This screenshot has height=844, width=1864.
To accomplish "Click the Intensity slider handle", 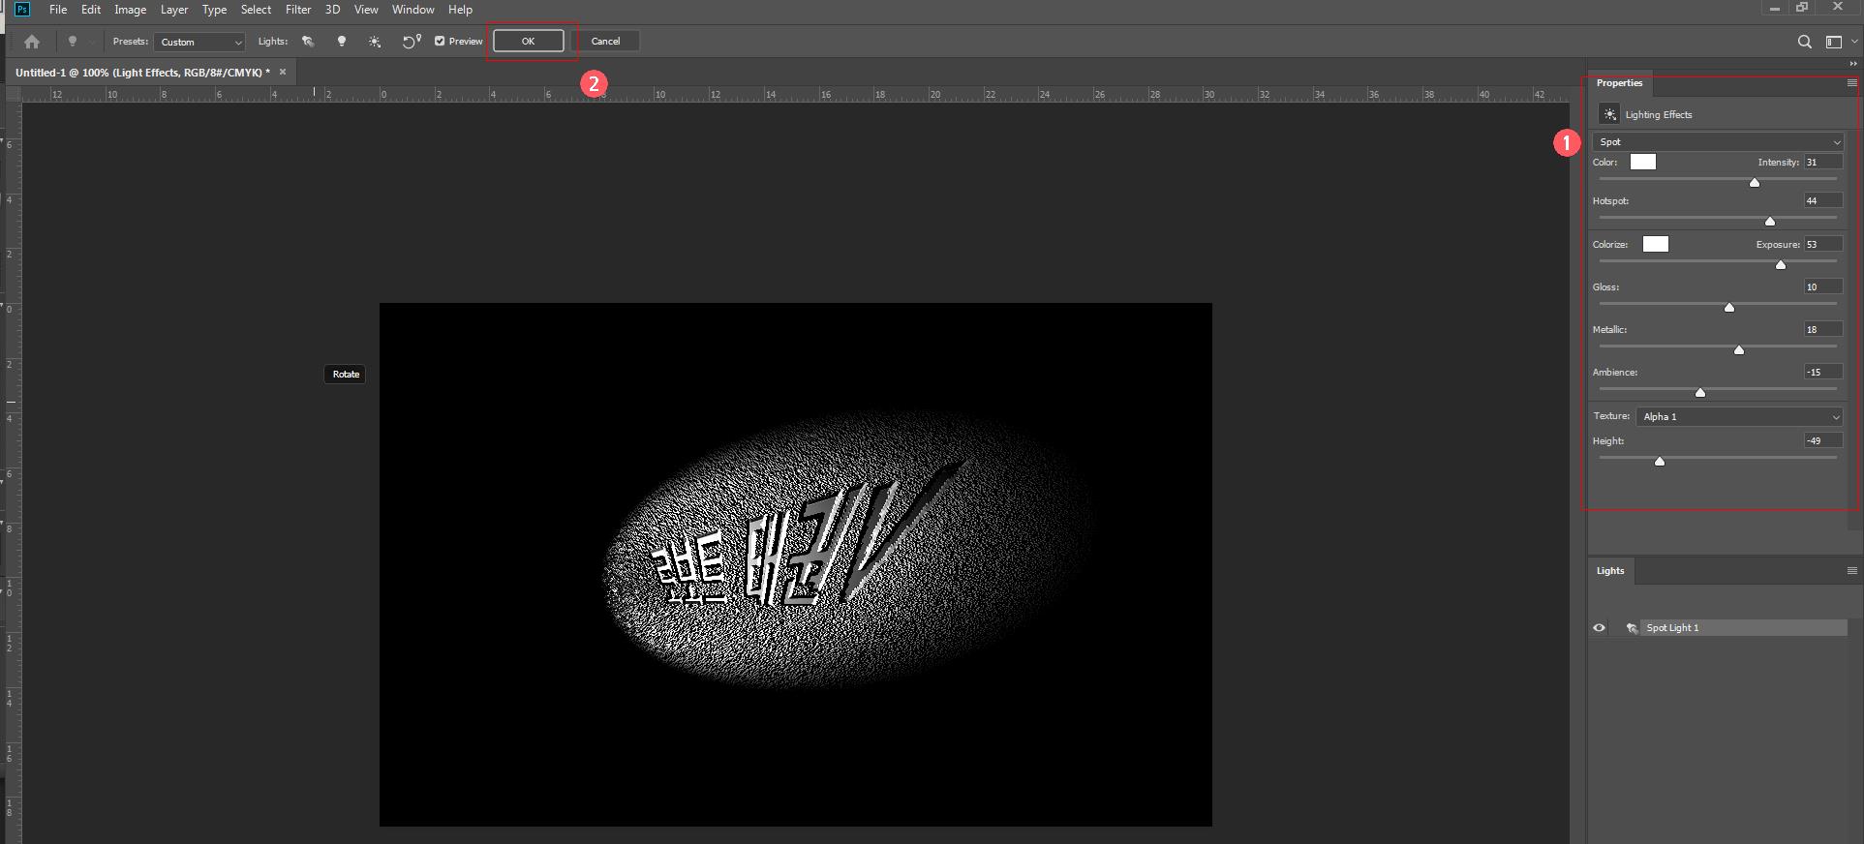I will (1755, 182).
